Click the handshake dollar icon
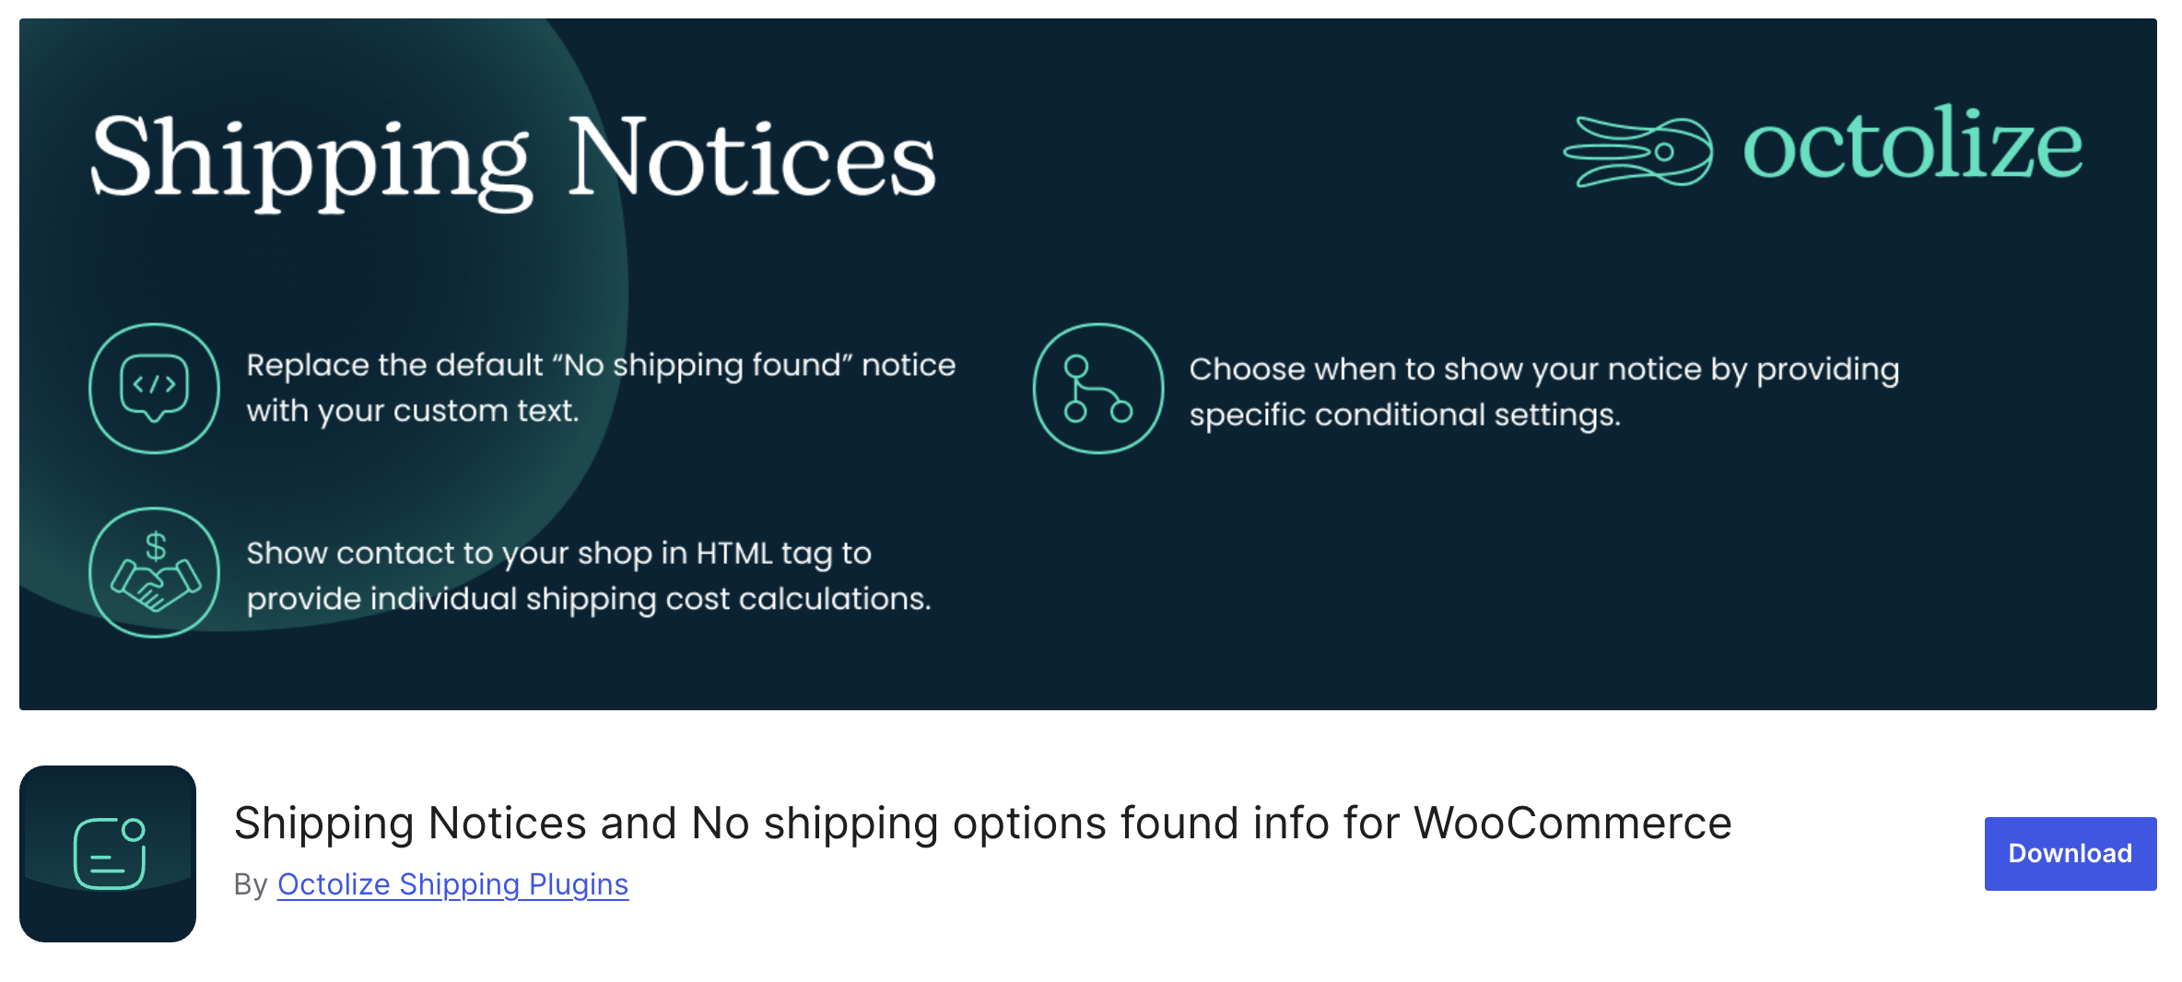This screenshot has width=2182, height=982. [154, 572]
